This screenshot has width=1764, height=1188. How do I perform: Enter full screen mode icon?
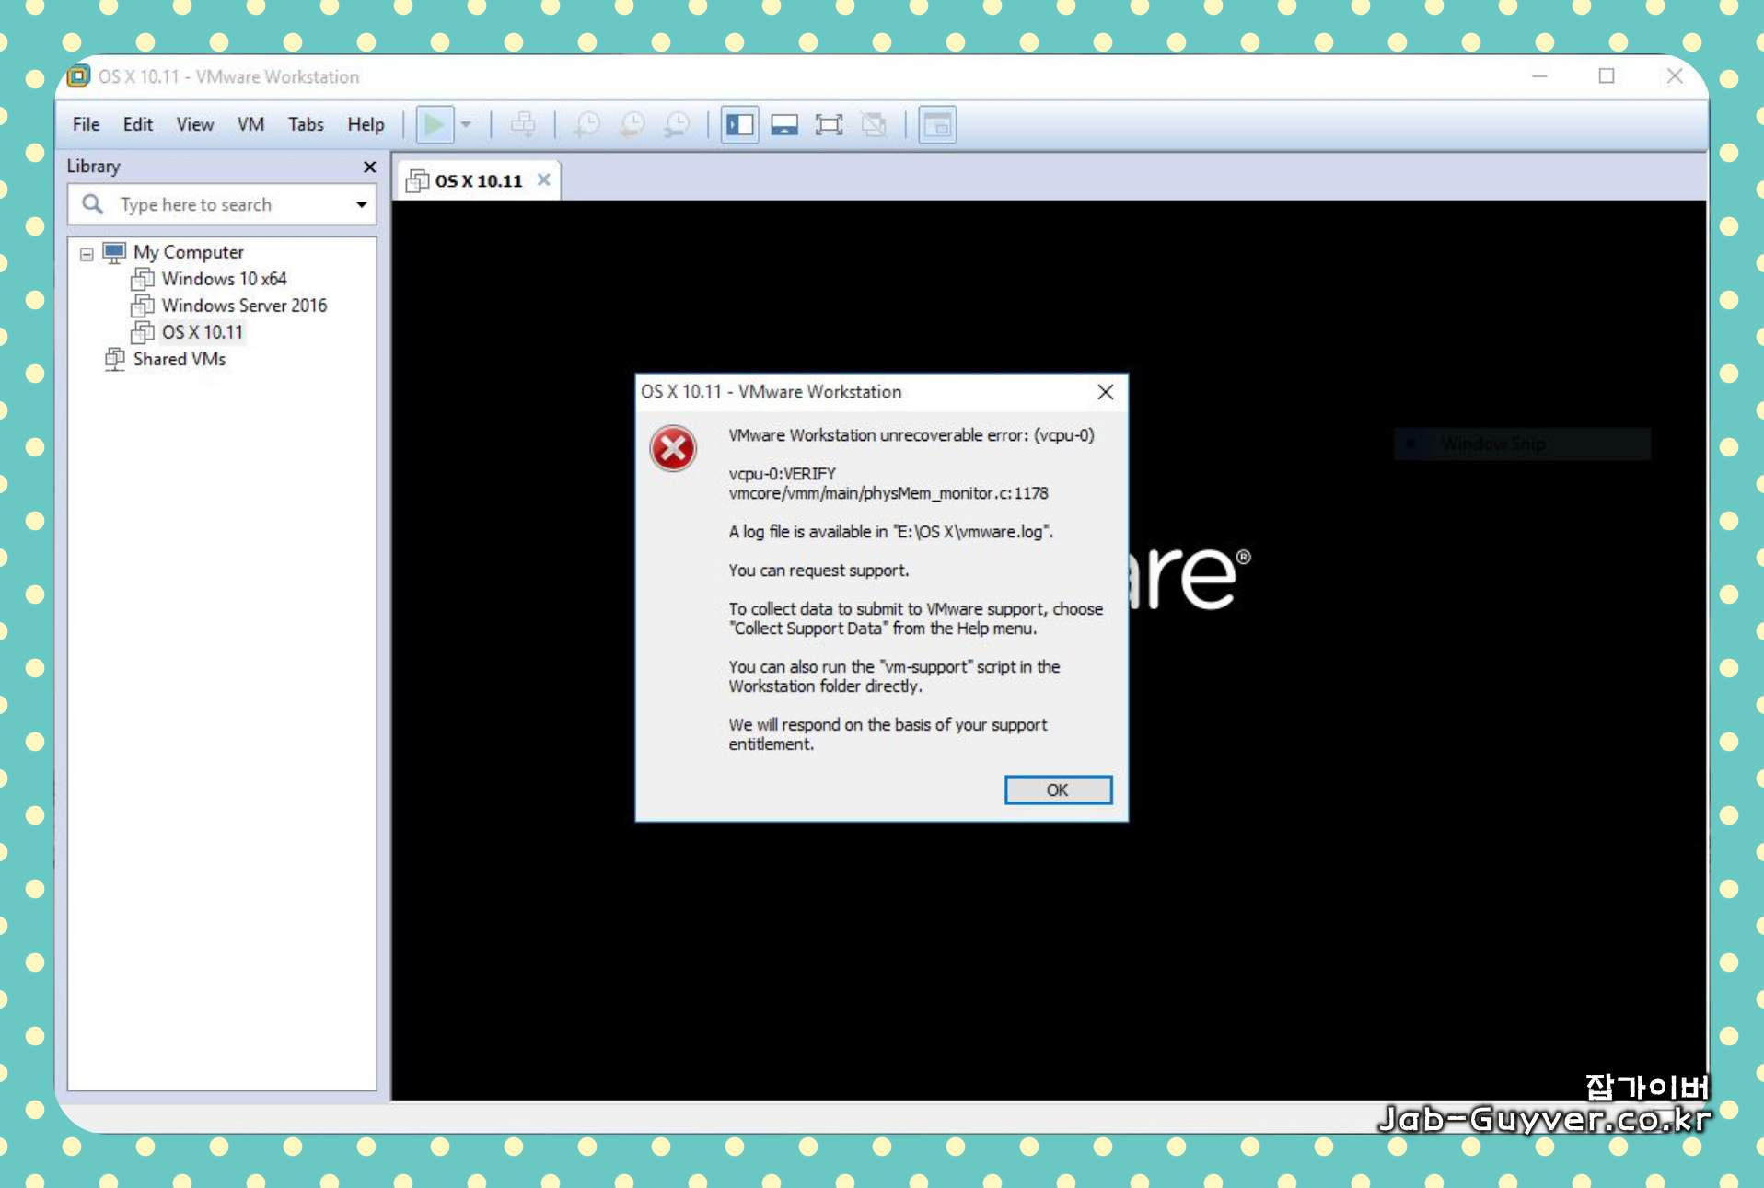point(829,124)
